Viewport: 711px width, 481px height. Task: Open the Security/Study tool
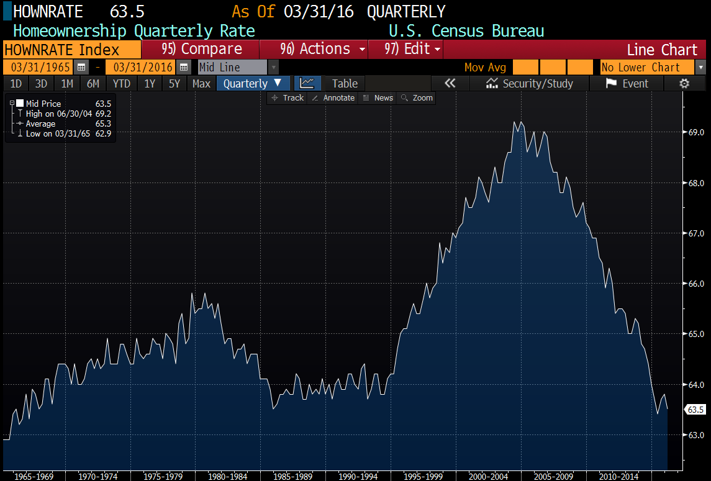[529, 83]
